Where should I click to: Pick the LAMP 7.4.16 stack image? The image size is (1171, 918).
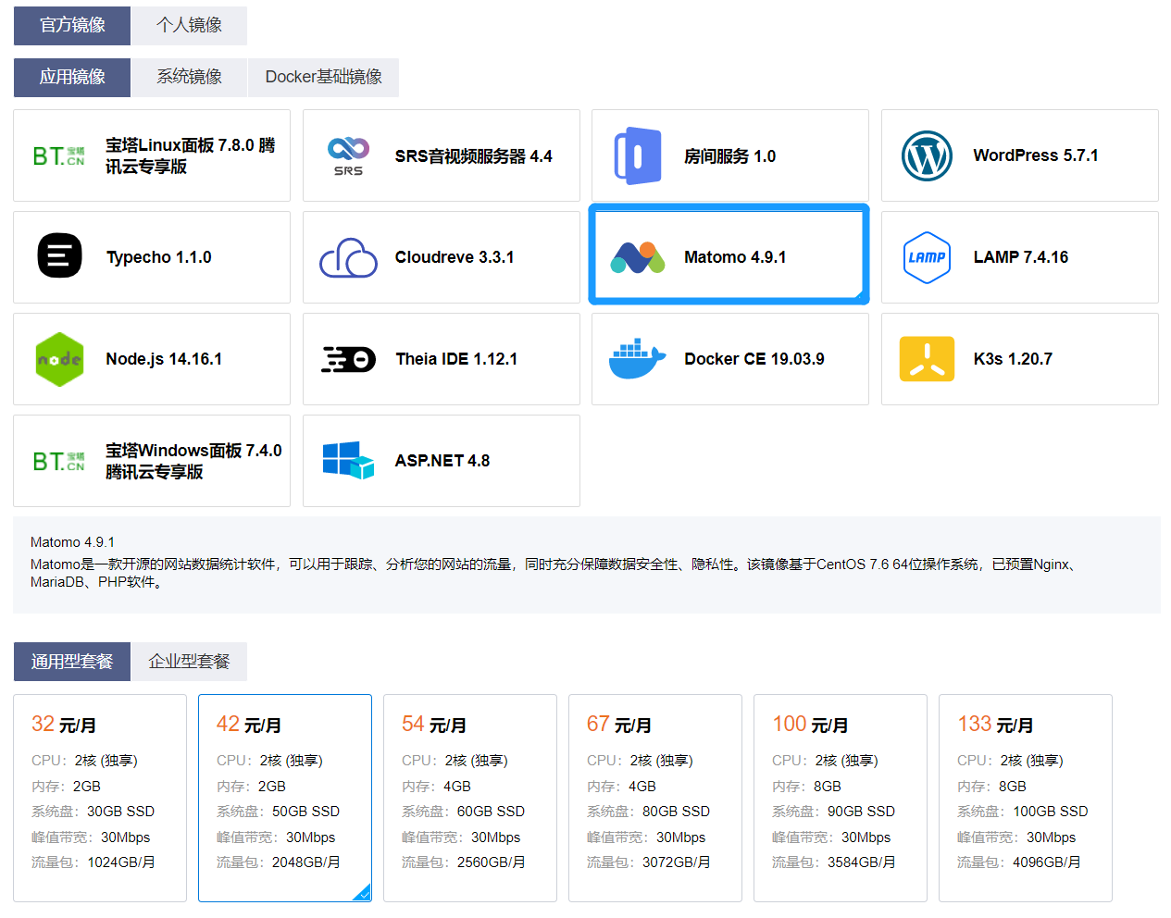[1019, 257]
